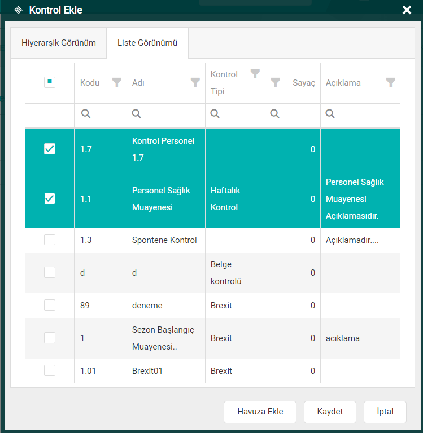Image resolution: width=423 pixels, height=433 pixels.
Task: Uncheck the Personel Sağlık Muayenesi row
Action: [x=50, y=198]
